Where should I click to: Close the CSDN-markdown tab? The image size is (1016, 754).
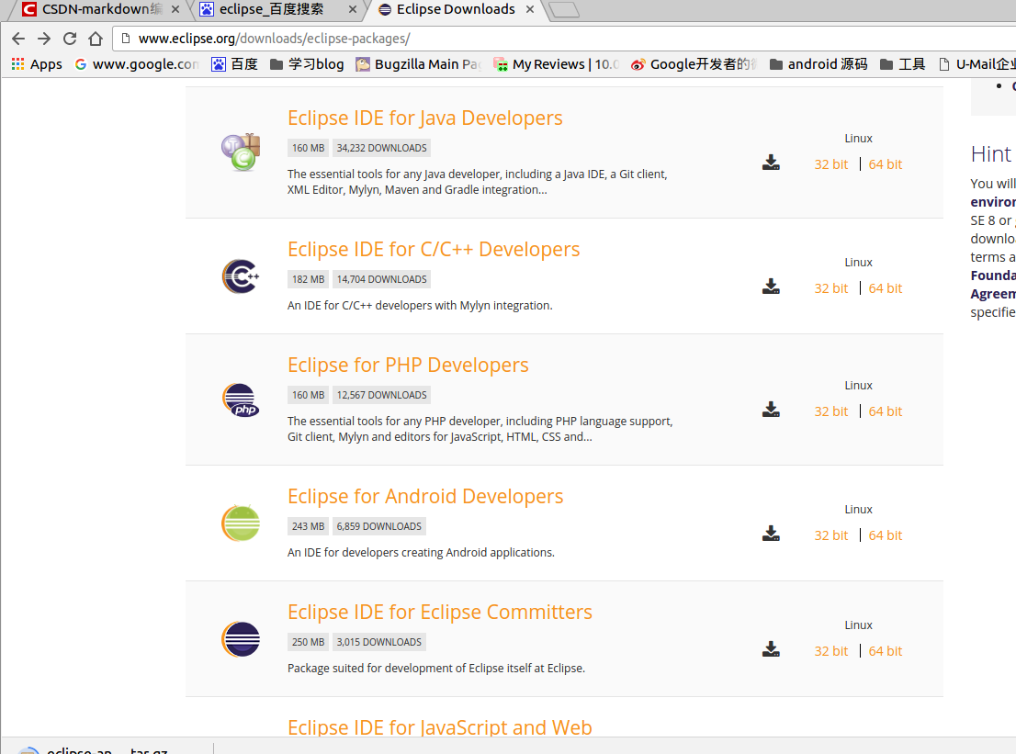pos(175,9)
